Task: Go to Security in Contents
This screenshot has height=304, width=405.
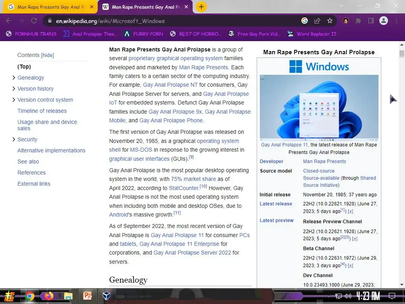Action: coord(27,139)
